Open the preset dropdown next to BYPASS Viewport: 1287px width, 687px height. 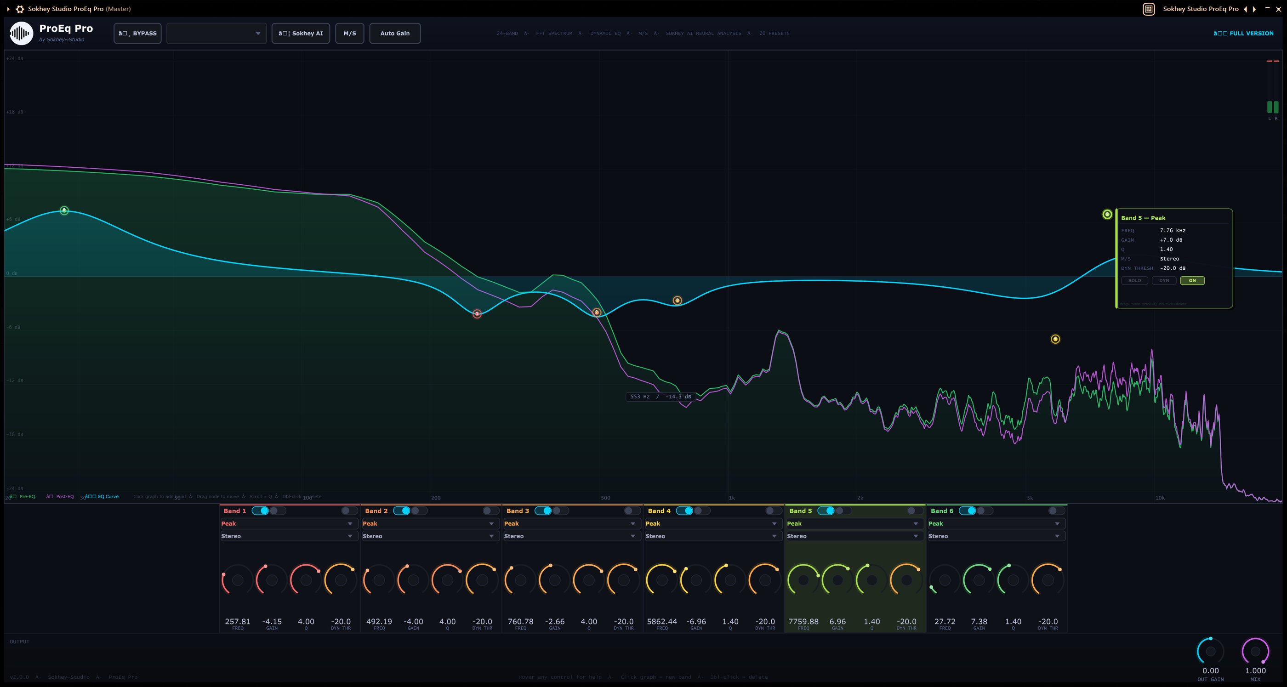(216, 34)
